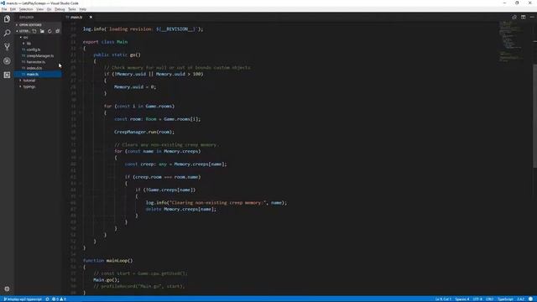This screenshot has height=302, width=537.
Task: Open the Selection menu
Action: (26, 9)
